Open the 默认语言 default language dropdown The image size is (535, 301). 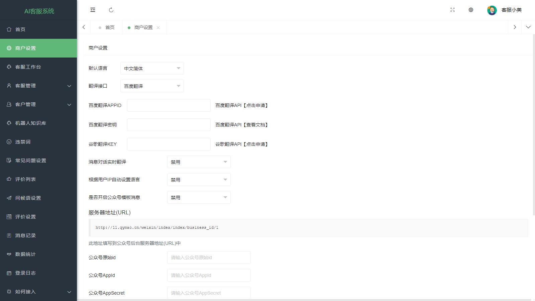pos(152,68)
